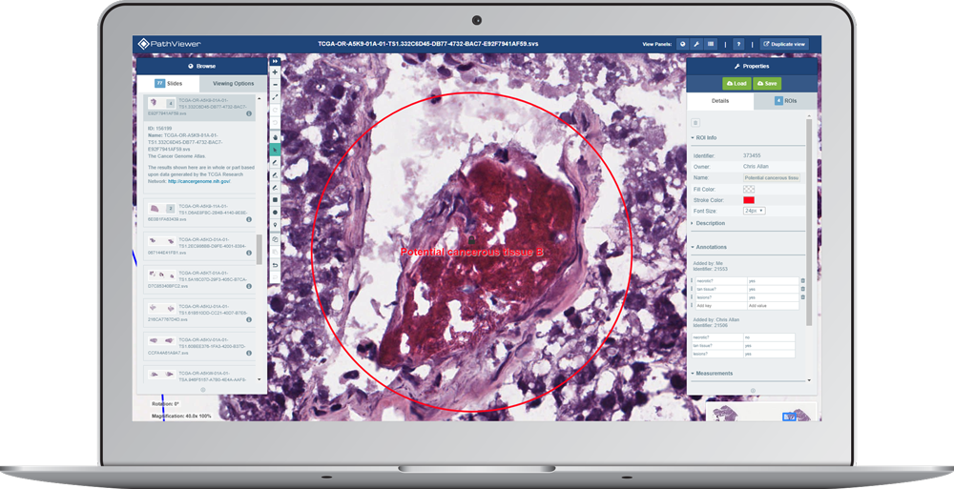Collapse the drawing toolbar with double-arrow icon
954x489 pixels.
275,61
